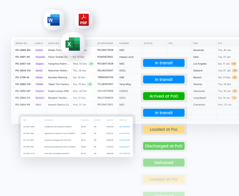Open shipment link for Meadowdrop Elderflower Mixer
Image resolution: width=239 pixels, height=196 pixels.
[124, 147]
